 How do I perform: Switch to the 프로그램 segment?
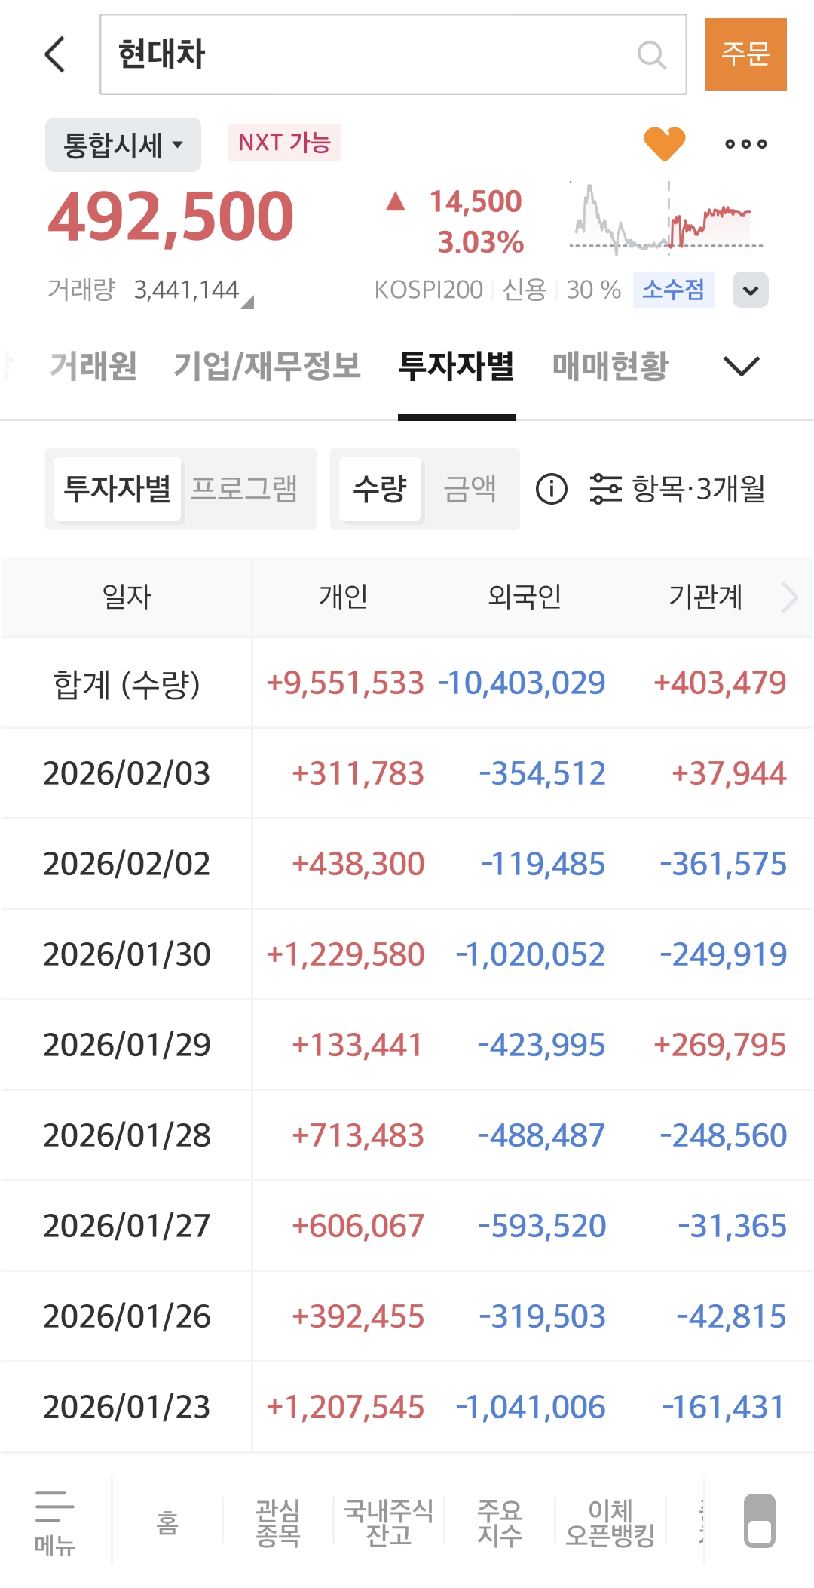coord(244,489)
